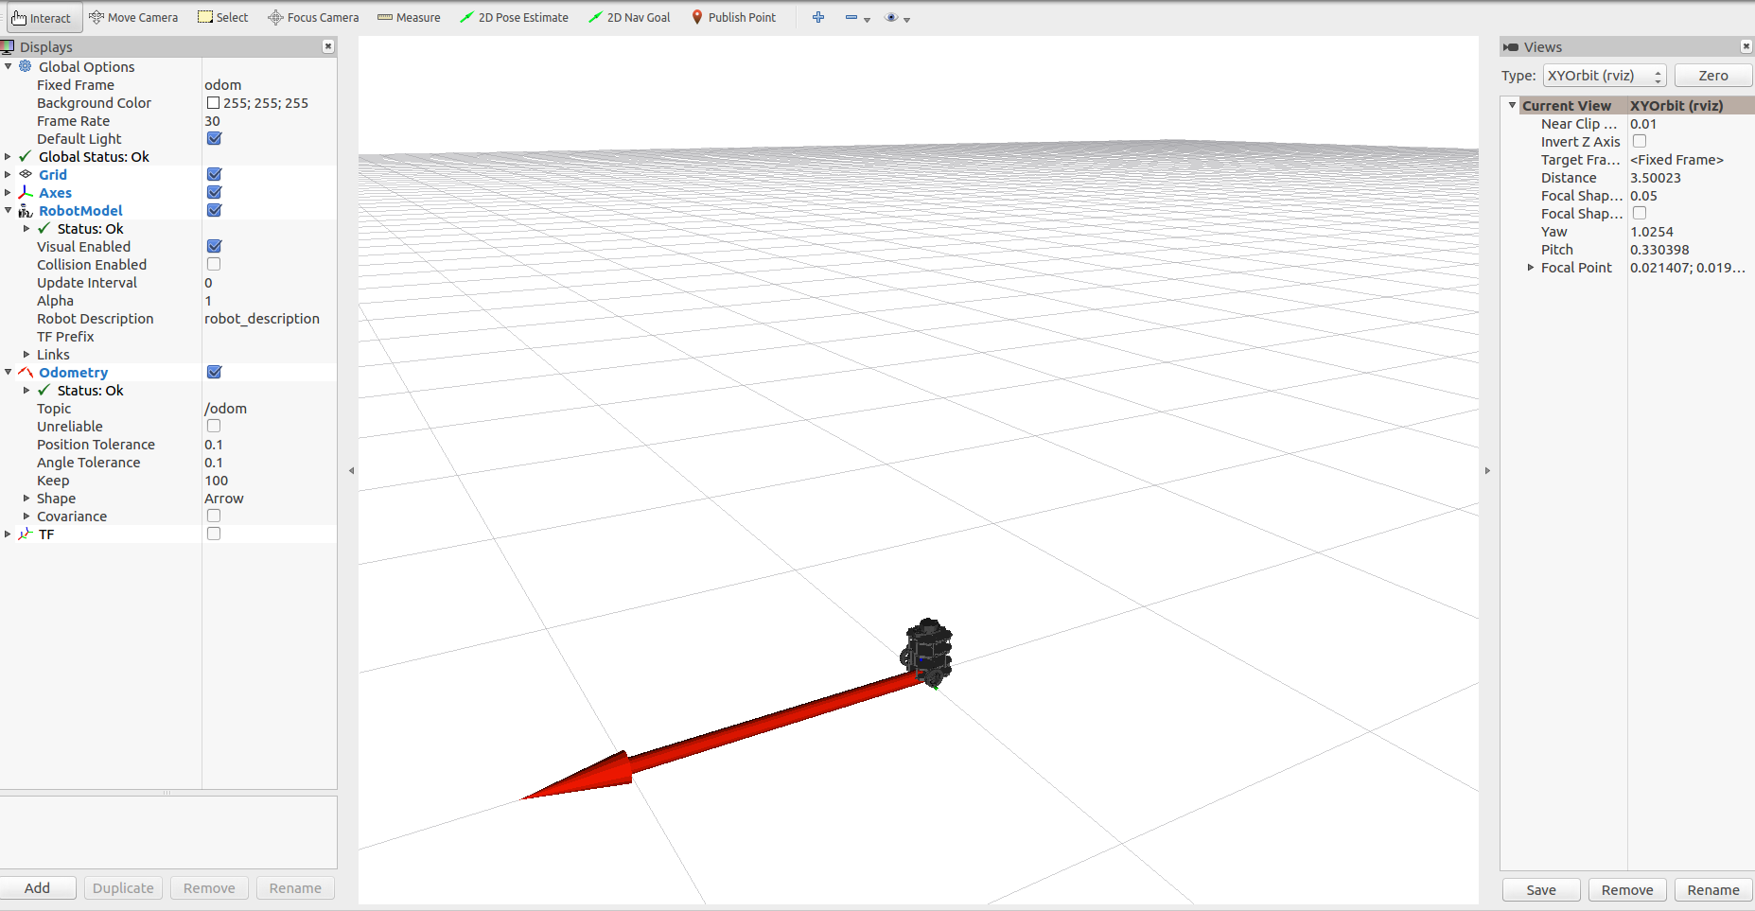This screenshot has height=911, width=1755.
Task: Toggle Visual Enabled checkbox
Action: tap(214, 246)
